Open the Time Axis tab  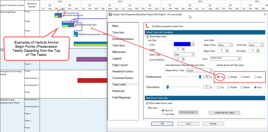[118, 32]
